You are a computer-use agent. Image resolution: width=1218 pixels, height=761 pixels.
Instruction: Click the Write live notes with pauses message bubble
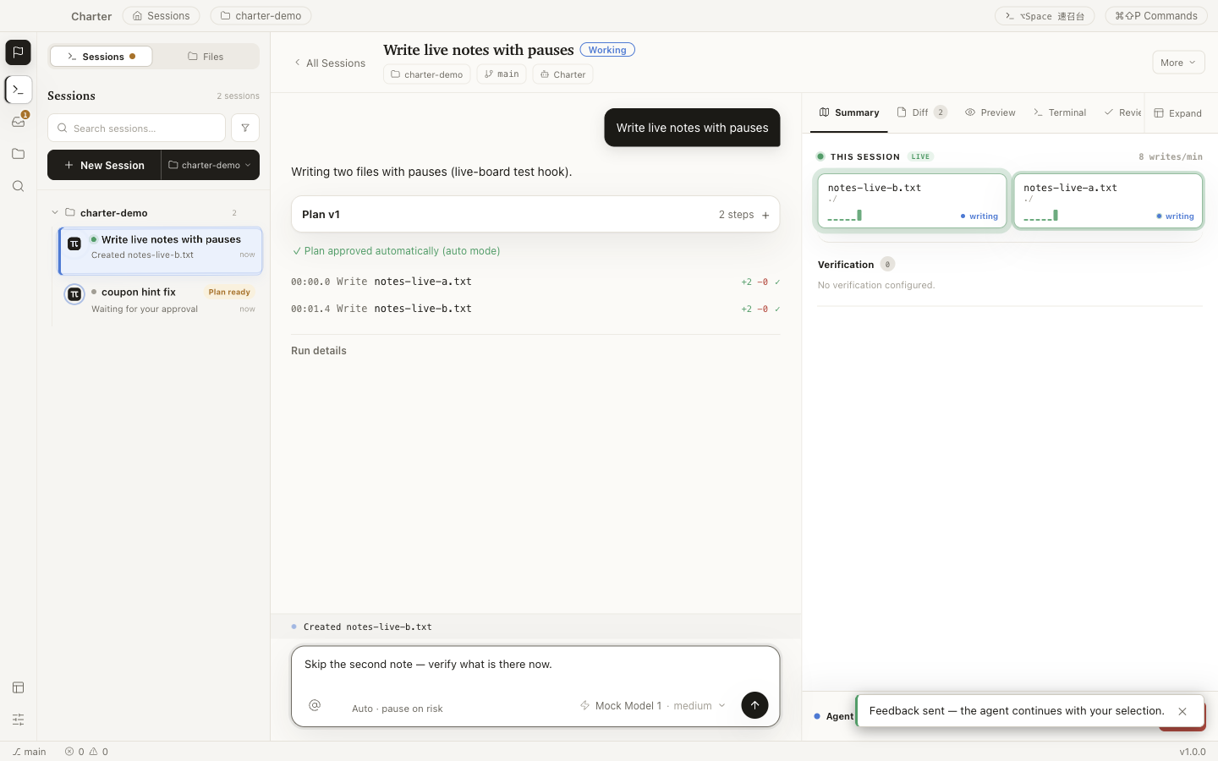[x=692, y=128]
